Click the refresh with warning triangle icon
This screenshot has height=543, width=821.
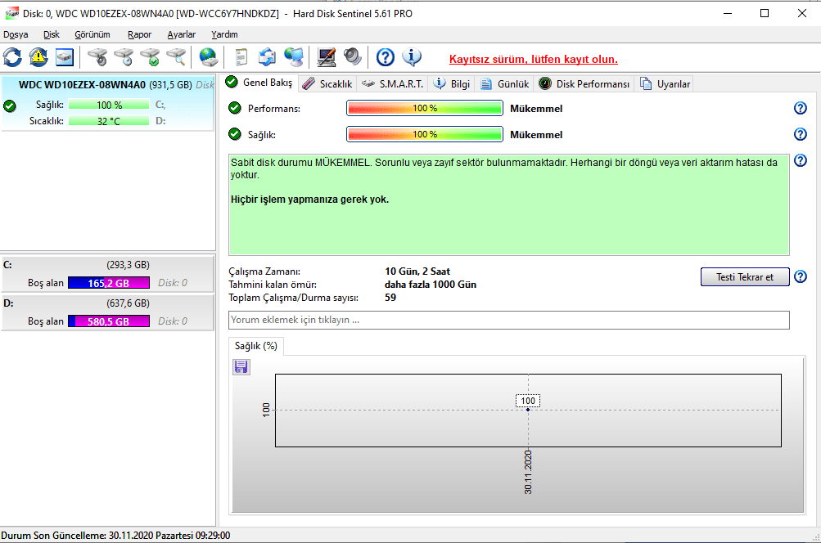[38, 57]
